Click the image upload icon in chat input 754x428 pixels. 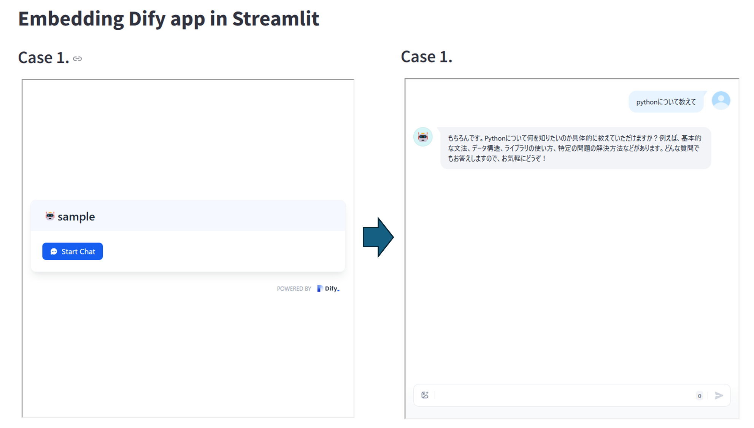[425, 395]
